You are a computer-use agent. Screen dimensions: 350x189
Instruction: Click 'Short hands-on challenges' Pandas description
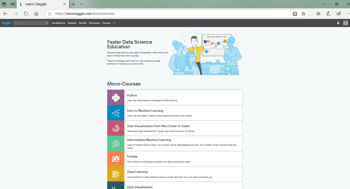point(159,162)
